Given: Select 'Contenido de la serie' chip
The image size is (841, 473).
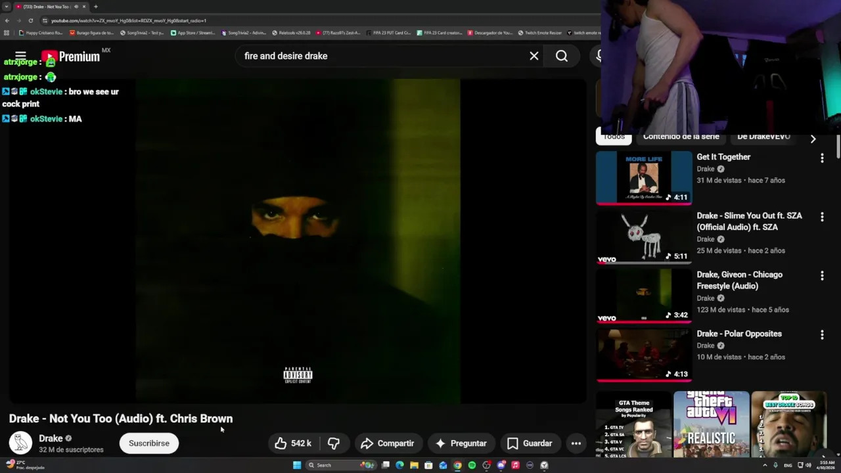Looking at the screenshot, I should [x=681, y=137].
